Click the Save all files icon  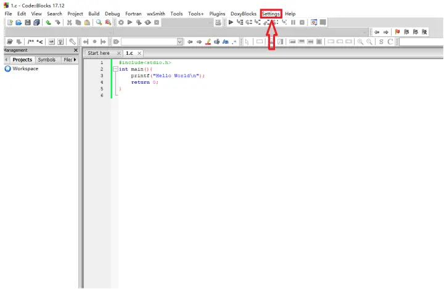(x=36, y=22)
